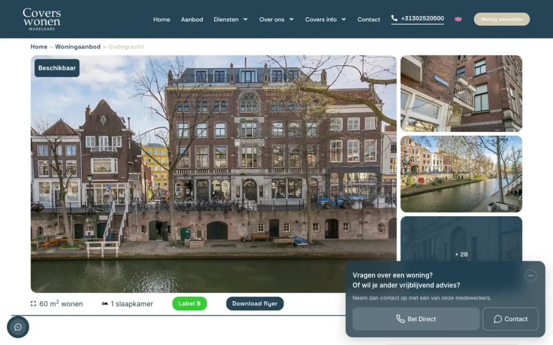Click the Contact button in the popup
553x345 pixels.
pyautogui.click(x=510, y=319)
